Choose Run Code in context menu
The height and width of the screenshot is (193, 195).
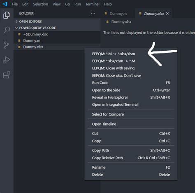pos(131,83)
